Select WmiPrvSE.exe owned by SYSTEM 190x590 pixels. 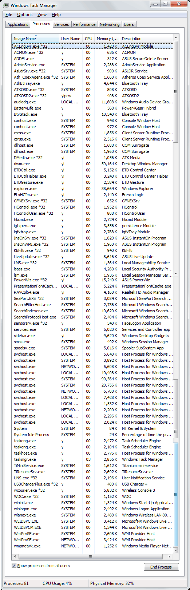(x=92, y=534)
